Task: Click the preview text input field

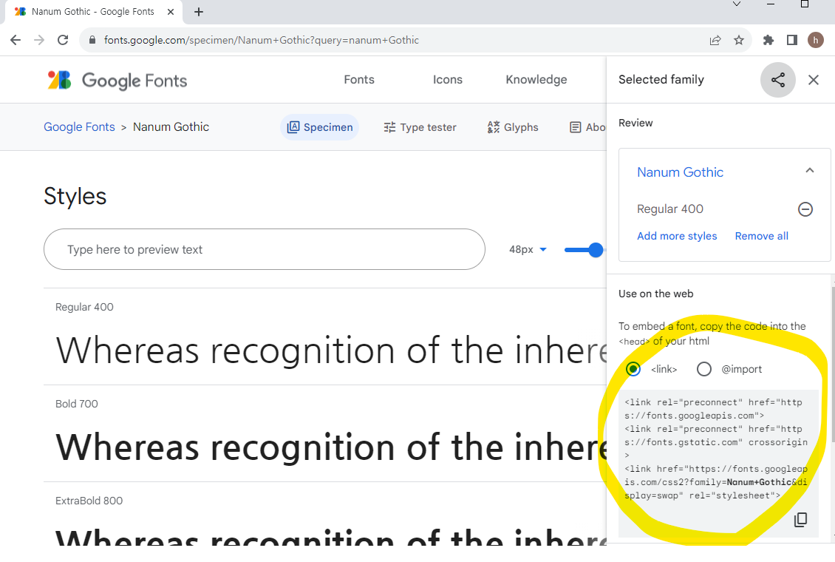Action: coord(264,249)
